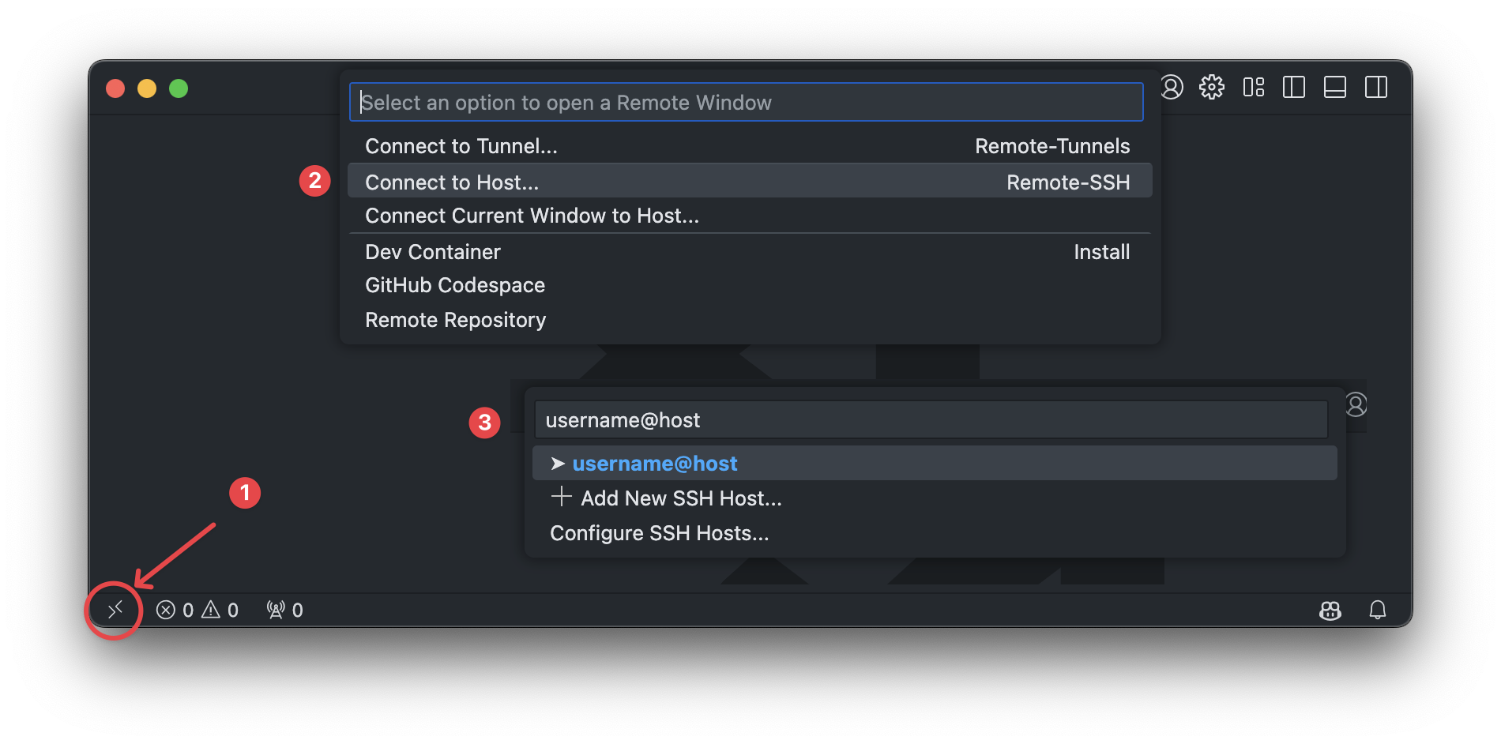Toggle the Primary Side Bar
This screenshot has width=1501, height=744.
(1294, 87)
